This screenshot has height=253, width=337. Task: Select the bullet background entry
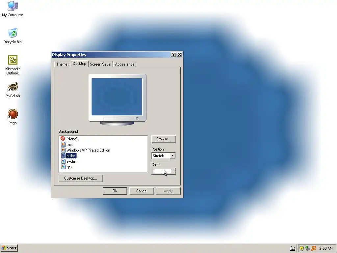[x=71, y=156]
